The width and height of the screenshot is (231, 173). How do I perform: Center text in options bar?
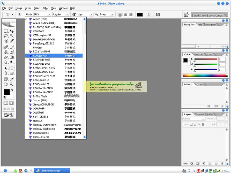[126, 15]
